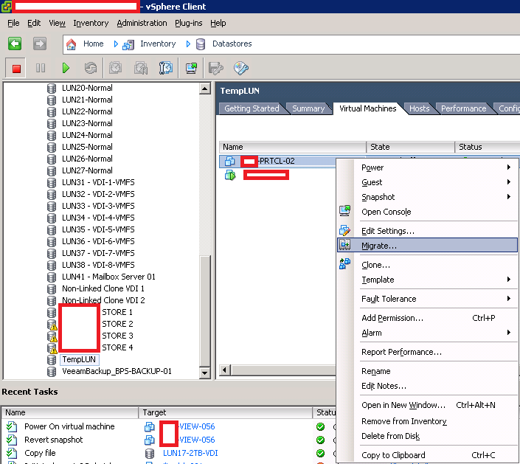Screen dimensions: 520x464
Task: Expand the Snapshot submenu
Action: [x=508, y=197]
